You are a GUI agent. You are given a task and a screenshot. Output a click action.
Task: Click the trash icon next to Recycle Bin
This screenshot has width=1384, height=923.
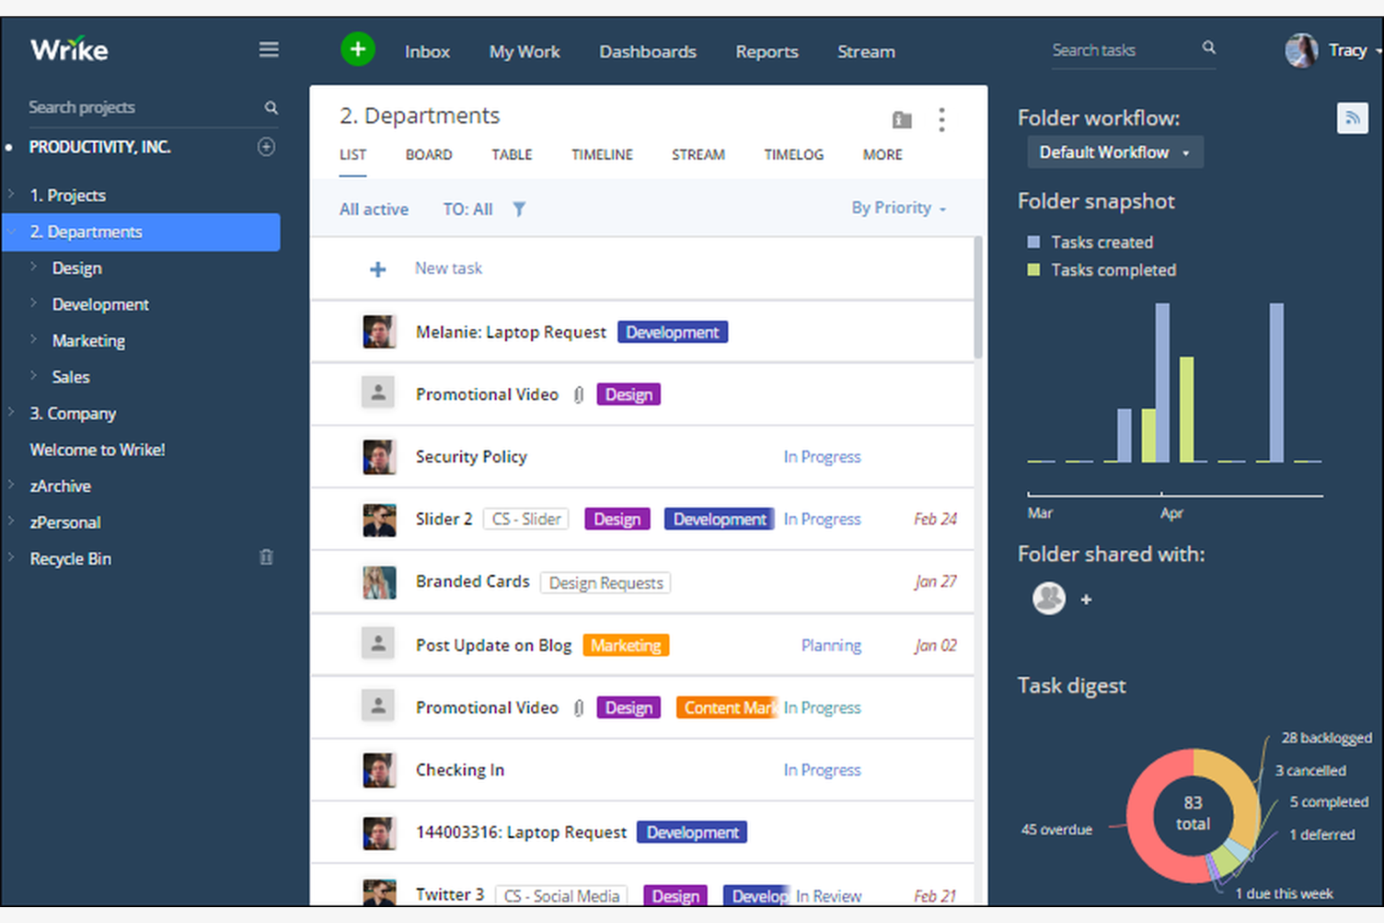(x=266, y=557)
